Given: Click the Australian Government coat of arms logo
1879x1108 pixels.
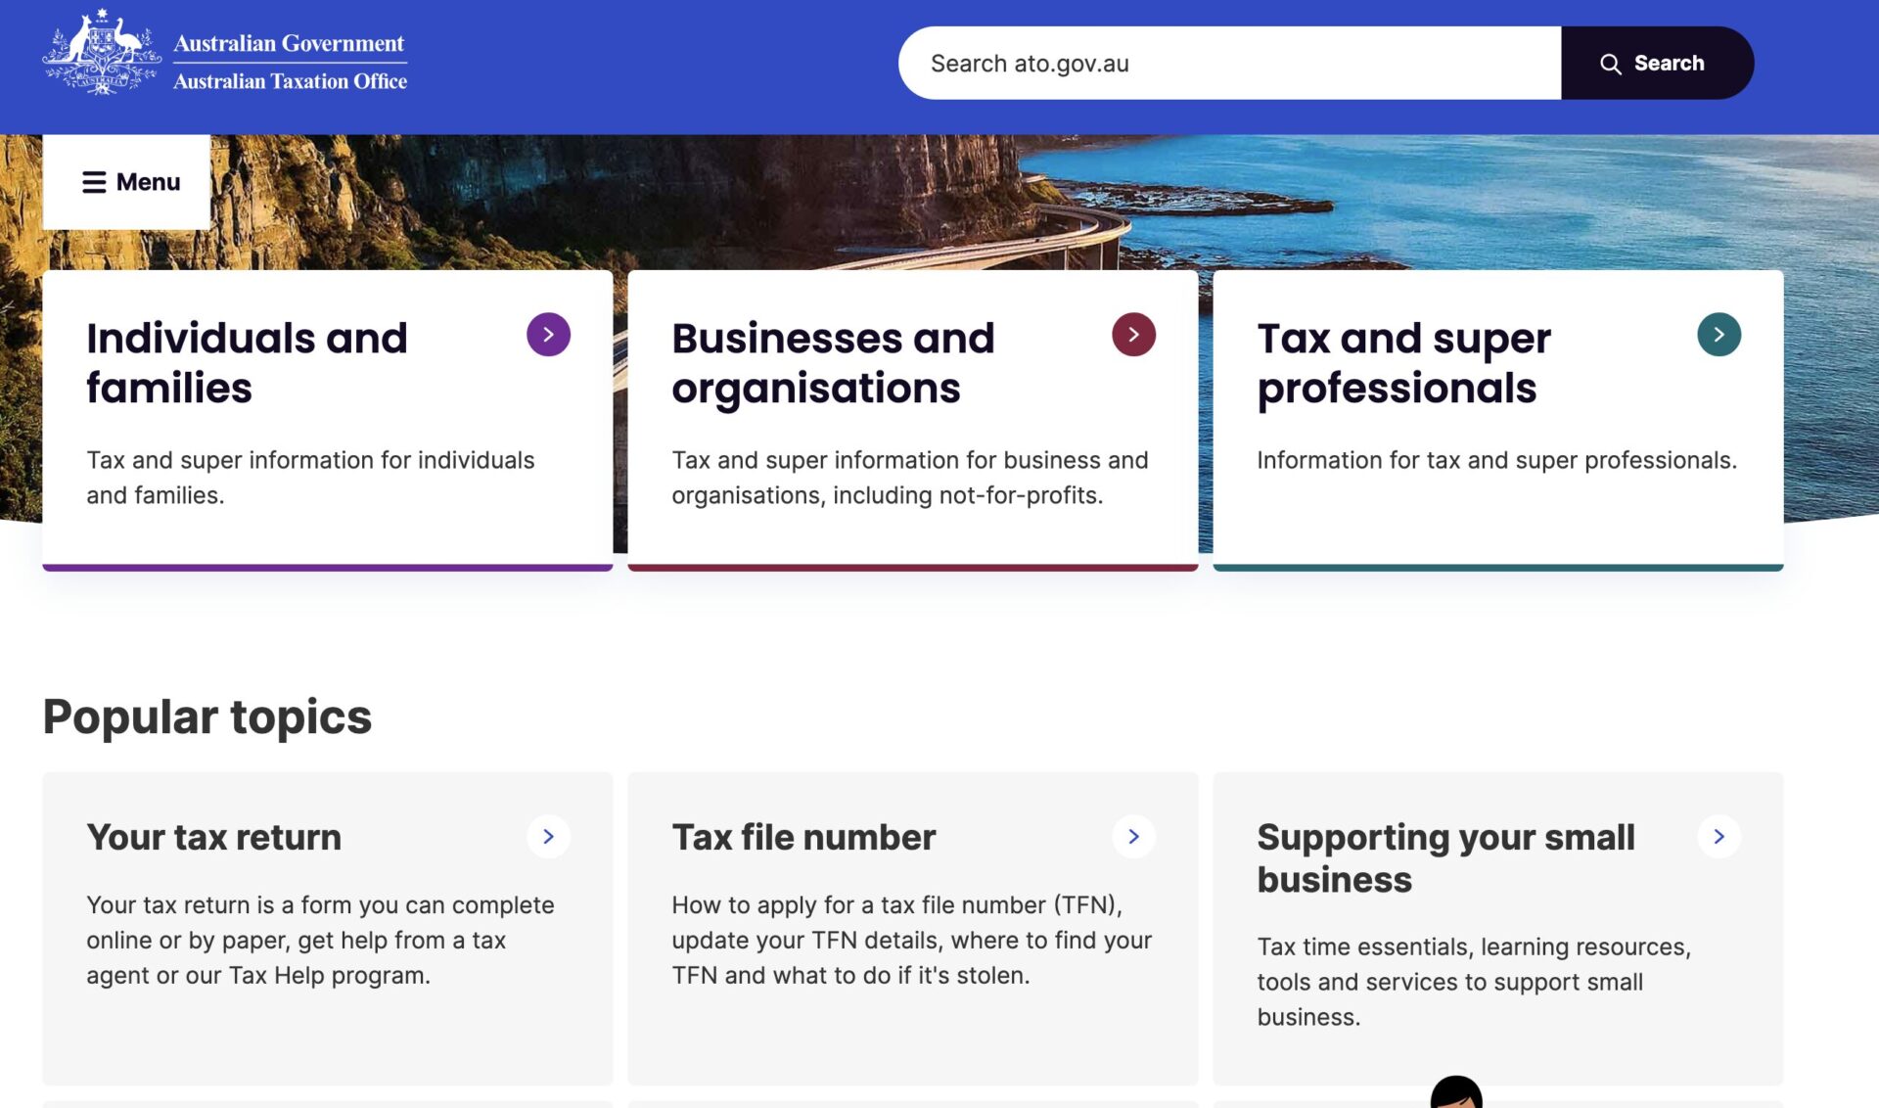Looking at the screenshot, I should [101, 53].
